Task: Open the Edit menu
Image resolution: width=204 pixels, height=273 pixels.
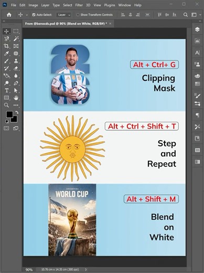Action: click(x=23, y=5)
